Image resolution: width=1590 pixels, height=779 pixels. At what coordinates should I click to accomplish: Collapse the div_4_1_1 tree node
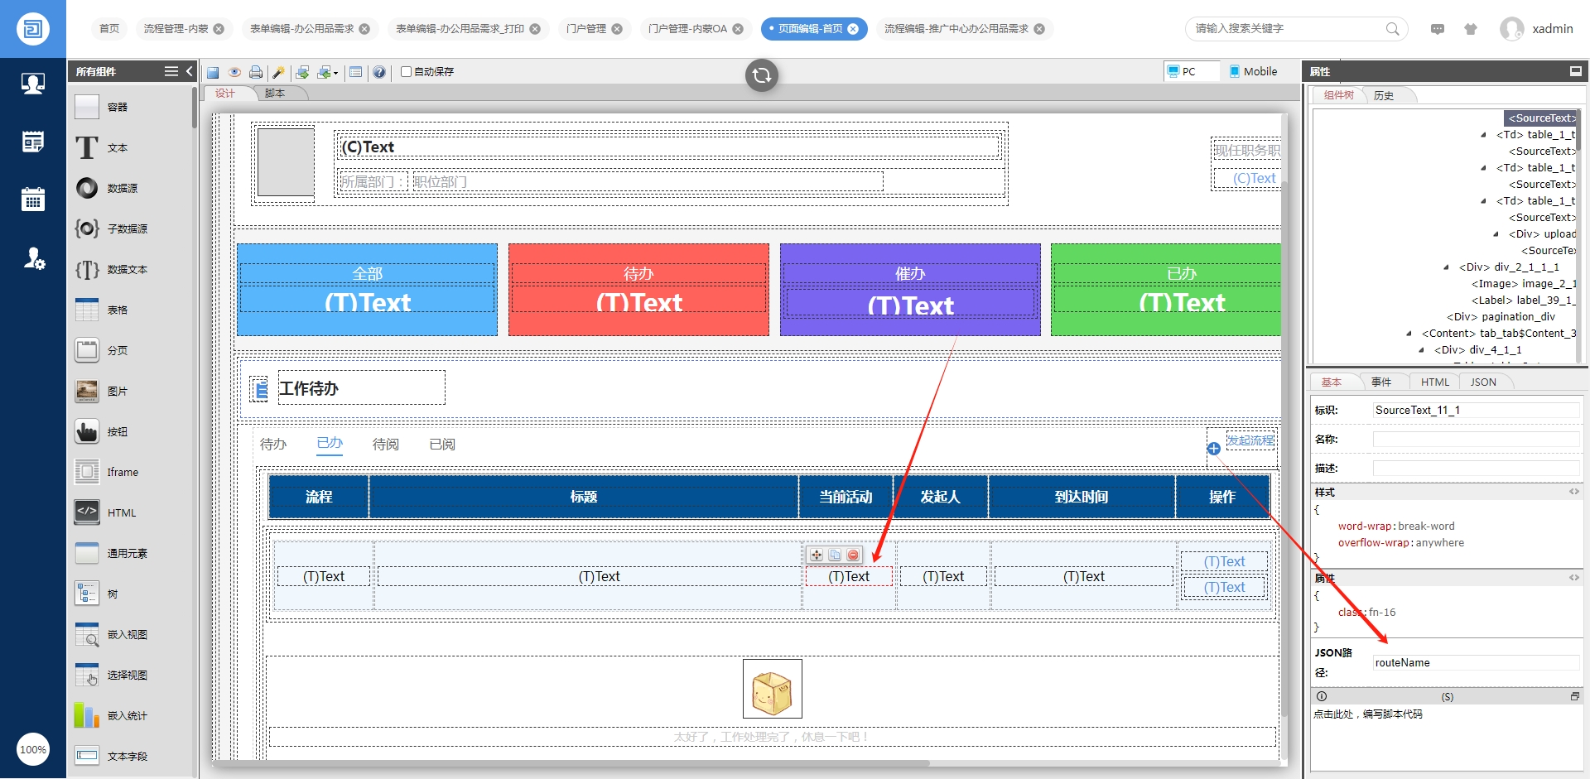pyautogui.click(x=1421, y=350)
